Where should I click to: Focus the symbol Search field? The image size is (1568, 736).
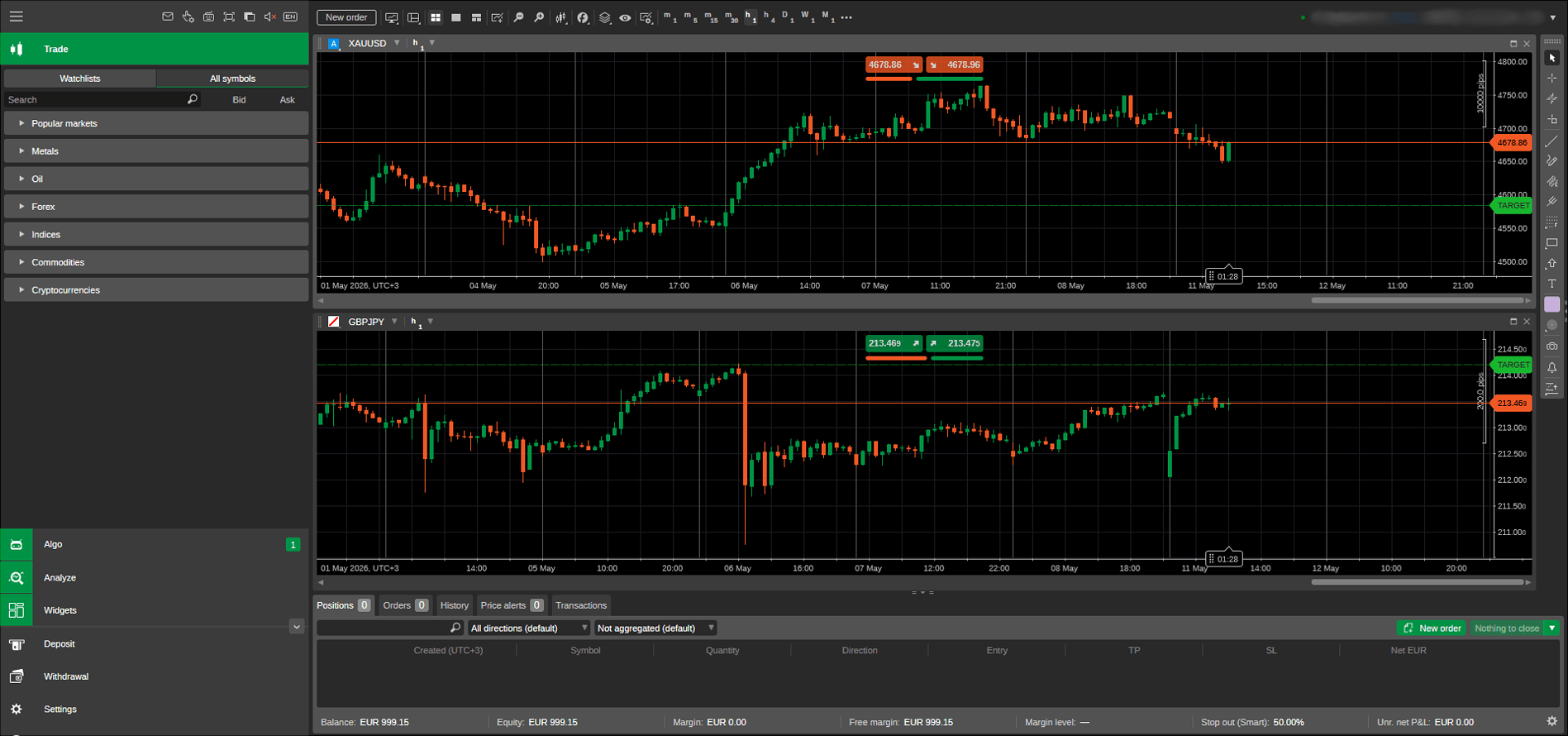(x=101, y=99)
